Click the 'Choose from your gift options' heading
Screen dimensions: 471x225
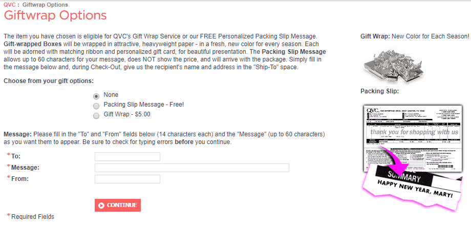click(48, 81)
